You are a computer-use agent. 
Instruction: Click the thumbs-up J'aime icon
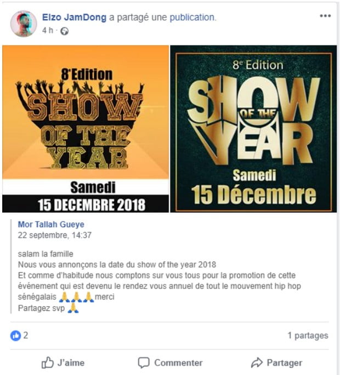[47, 362]
